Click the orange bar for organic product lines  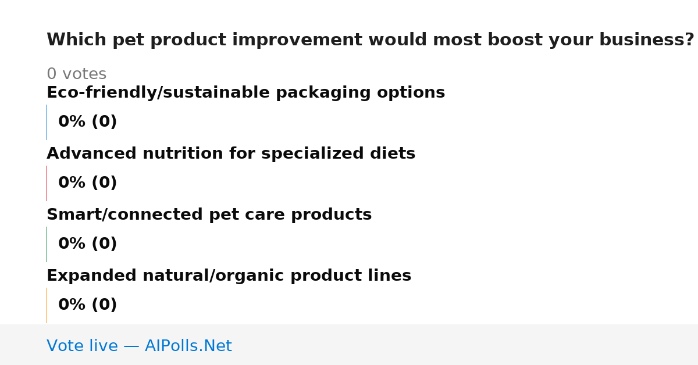(47, 305)
